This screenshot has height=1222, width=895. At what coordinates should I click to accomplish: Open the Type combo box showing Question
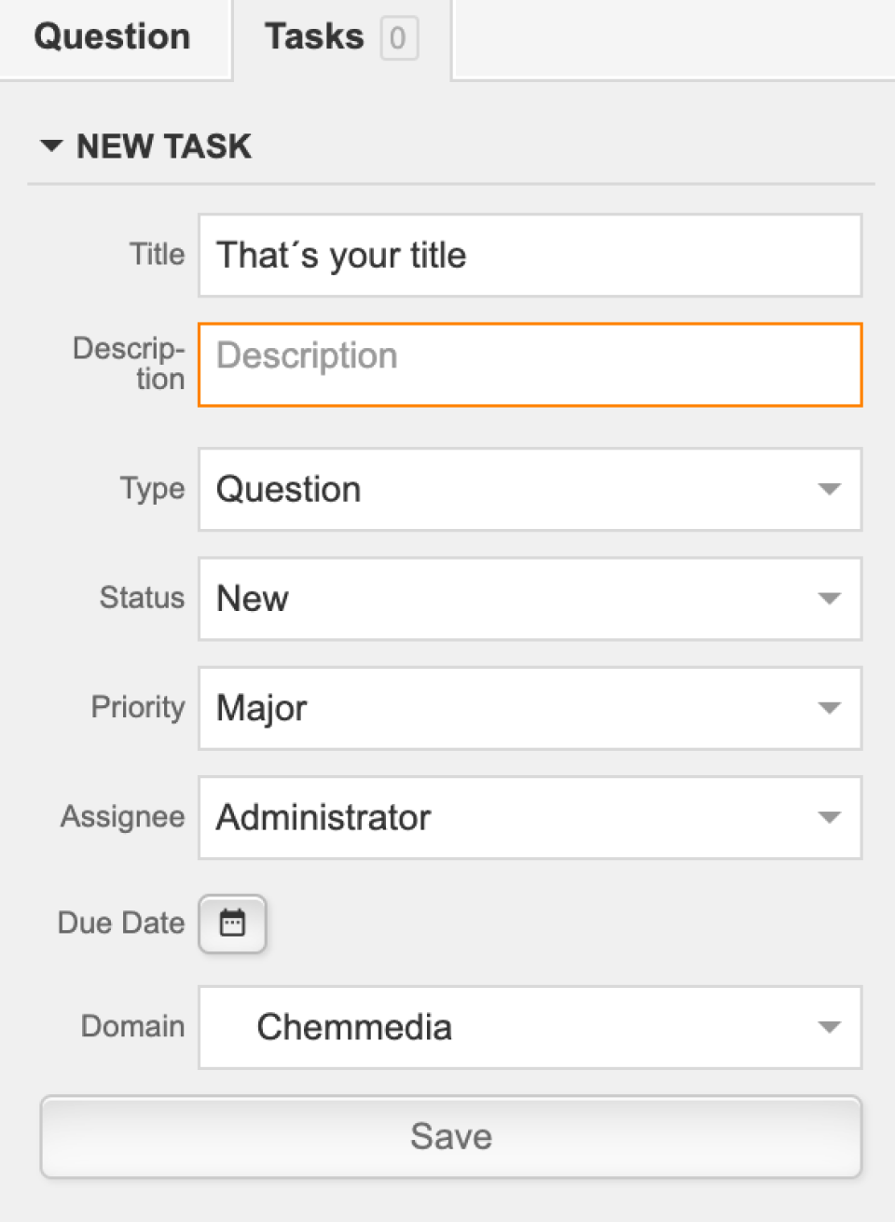point(530,489)
